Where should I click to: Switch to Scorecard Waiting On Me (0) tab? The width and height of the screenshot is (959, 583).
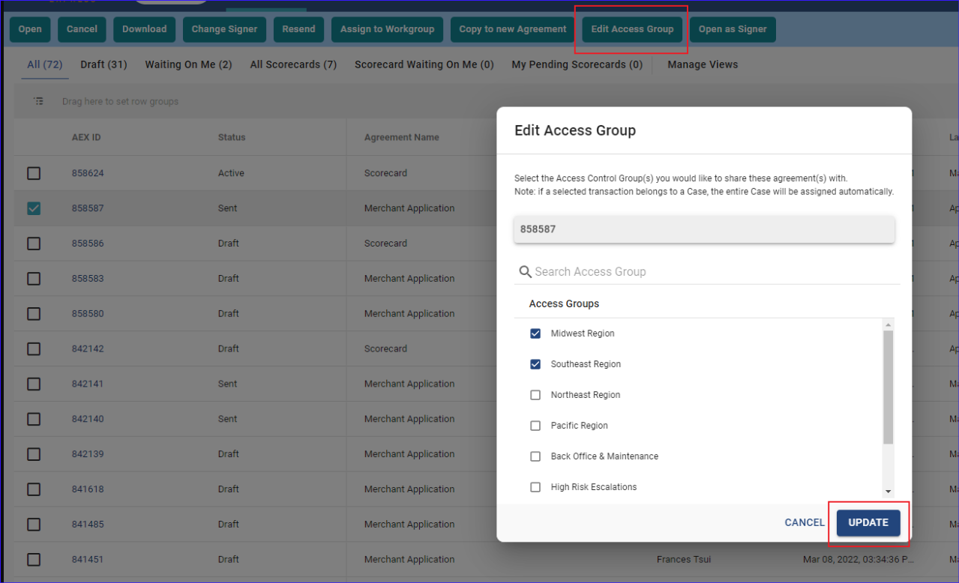pyautogui.click(x=424, y=64)
